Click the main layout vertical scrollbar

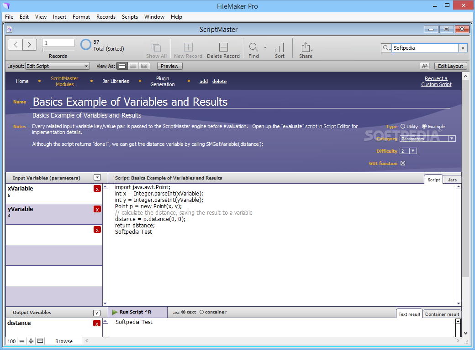(465, 179)
